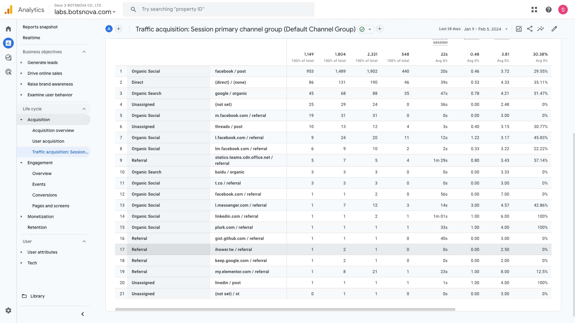Viewport: 575px width, 323px height.
Task: Collapse the Acquisition menu tree
Action: coord(21,119)
